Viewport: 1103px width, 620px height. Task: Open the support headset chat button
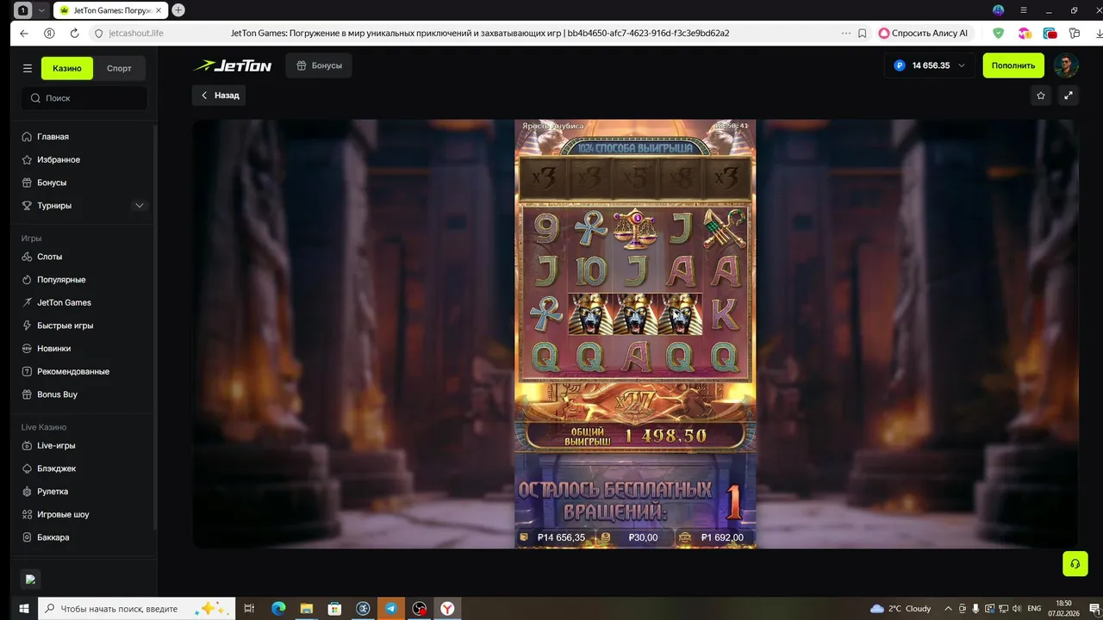[1075, 564]
